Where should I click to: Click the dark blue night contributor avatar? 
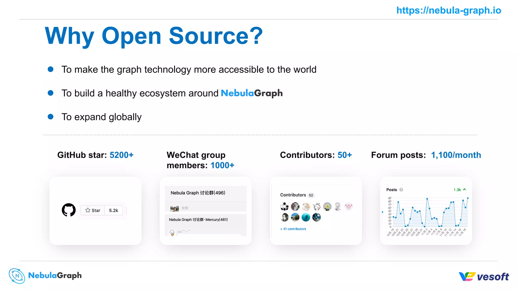pos(317,217)
